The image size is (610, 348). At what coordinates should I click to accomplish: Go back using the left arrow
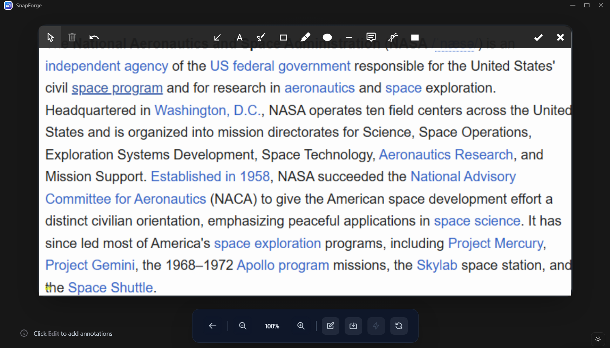[x=212, y=326]
